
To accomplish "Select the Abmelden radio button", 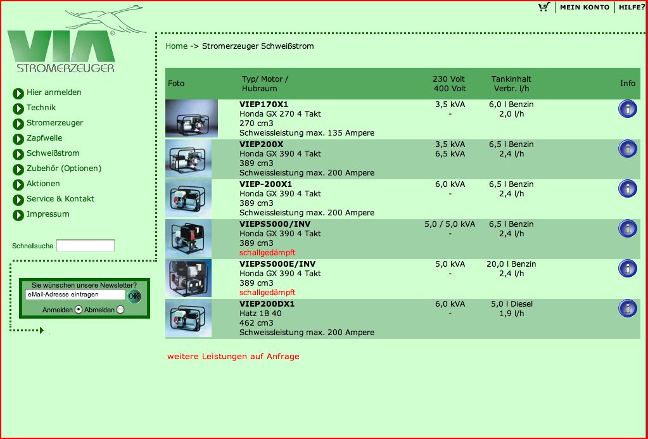I will pyautogui.click(x=120, y=310).
